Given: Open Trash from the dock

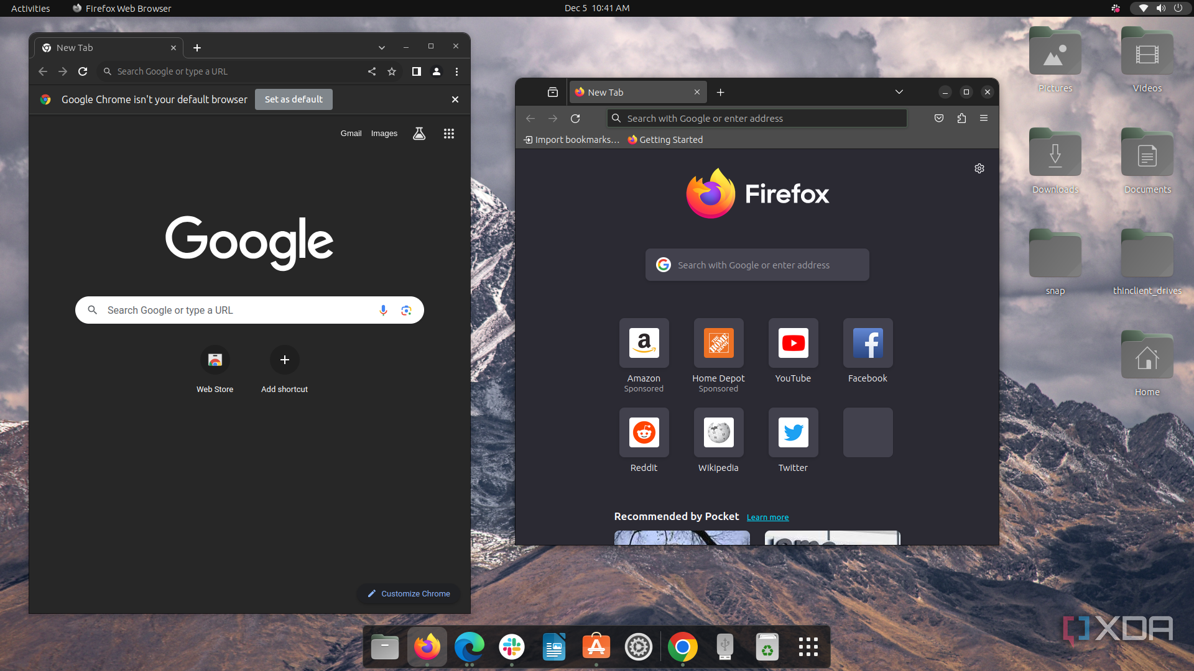Looking at the screenshot, I should coord(767,647).
